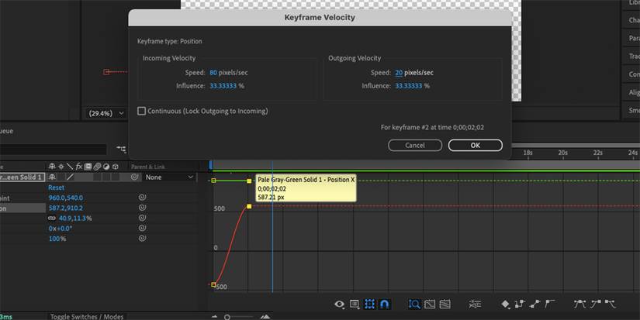Select the Solid 1 layer name
This screenshot has width=640, height=320.
22,177
